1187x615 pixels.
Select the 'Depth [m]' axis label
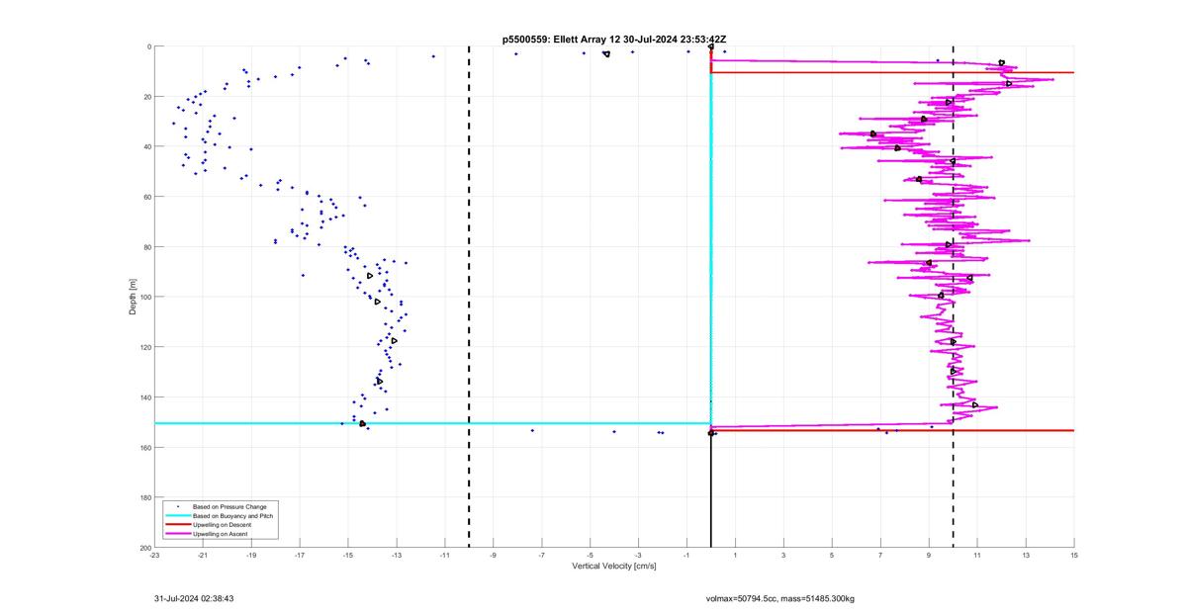point(132,297)
